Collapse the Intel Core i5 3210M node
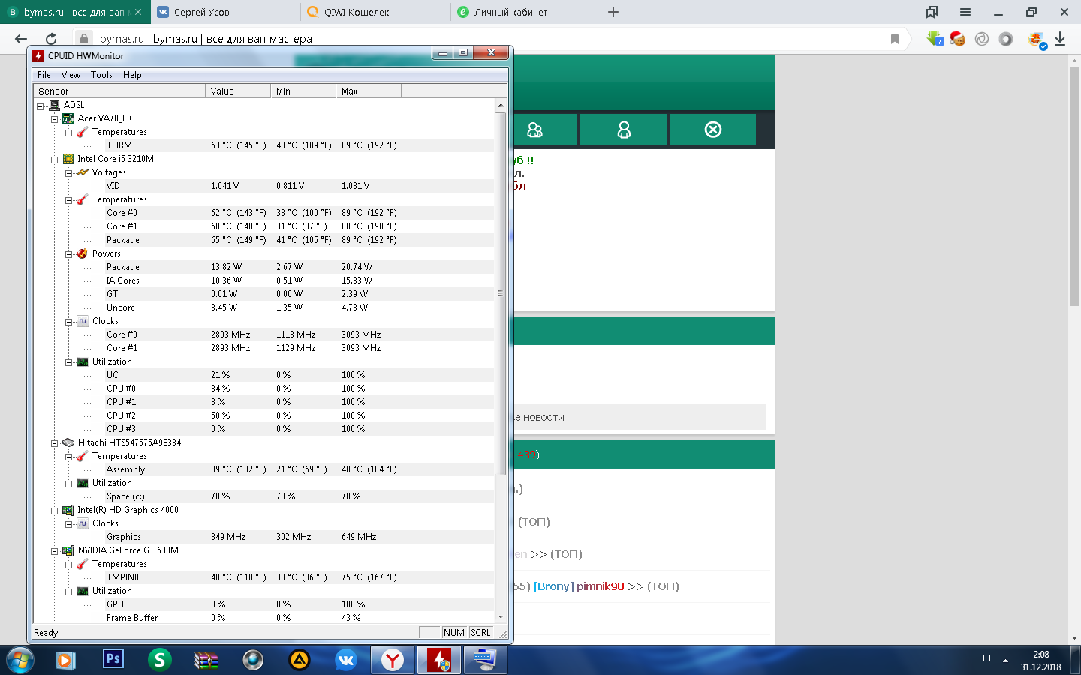 (x=55, y=160)
